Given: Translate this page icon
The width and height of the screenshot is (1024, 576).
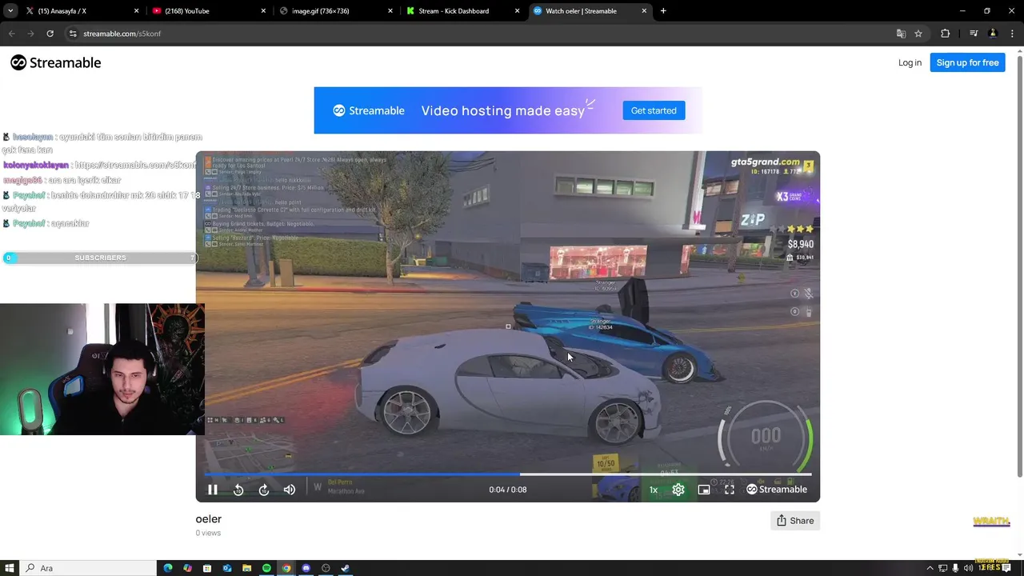Looking at the screenshot, I should tap(901, 34).
